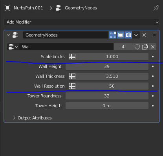This screenshot has width=163, height=156.
Task: Collapse the GeometryNodes modifier panel
Action: pos(8,35)
